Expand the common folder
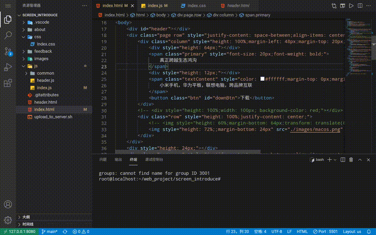Screen dimensions: 376x235 point(45,73)
